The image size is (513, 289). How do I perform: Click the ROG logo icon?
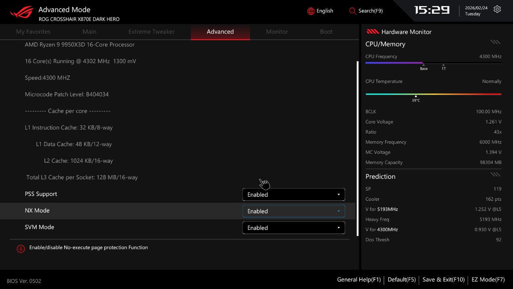click(x=22, y=12)
